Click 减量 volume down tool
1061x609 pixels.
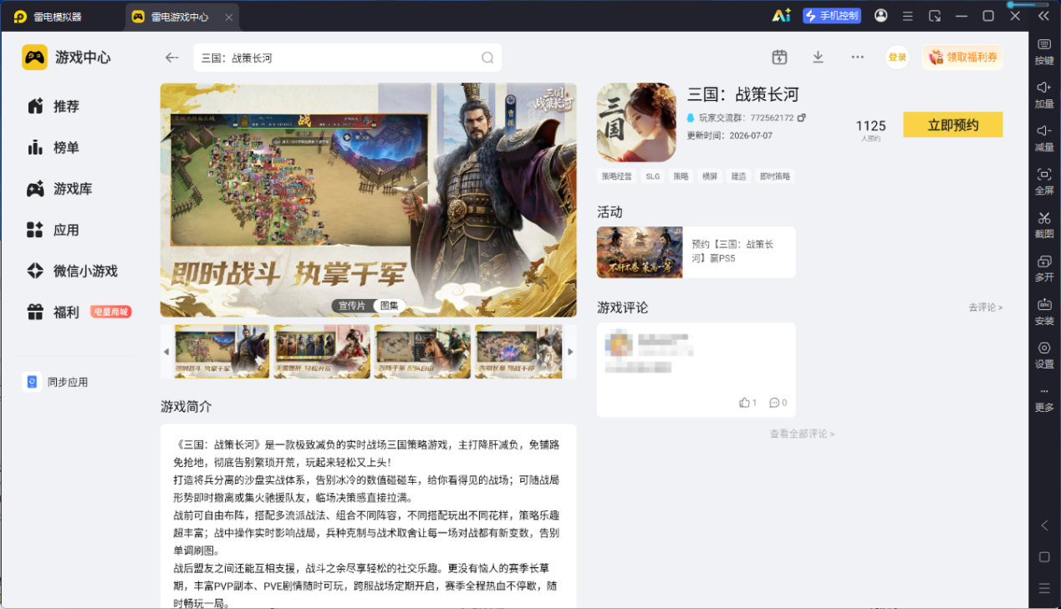[x=1044, y=138]
